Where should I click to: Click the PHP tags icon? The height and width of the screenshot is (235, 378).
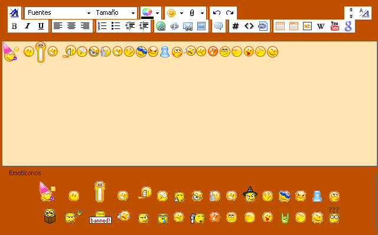tap(263, 26)
